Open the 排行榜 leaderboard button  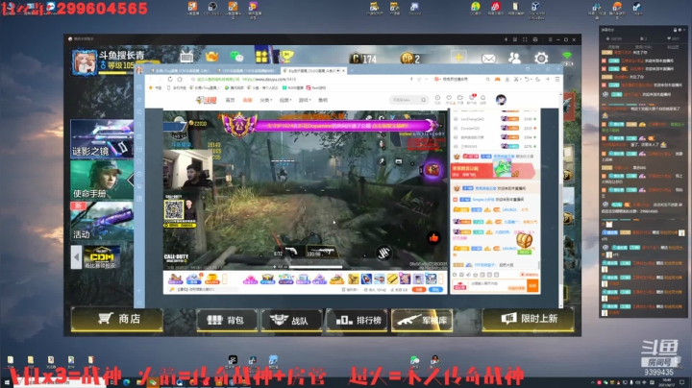coord(357,320)
